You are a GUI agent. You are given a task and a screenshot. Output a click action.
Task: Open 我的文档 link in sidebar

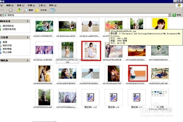[x=7, y=45]
